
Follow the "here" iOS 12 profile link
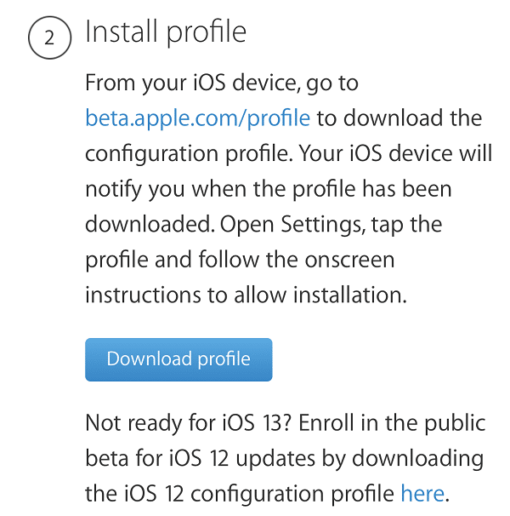pyautogui.click(x=422, y=493)
